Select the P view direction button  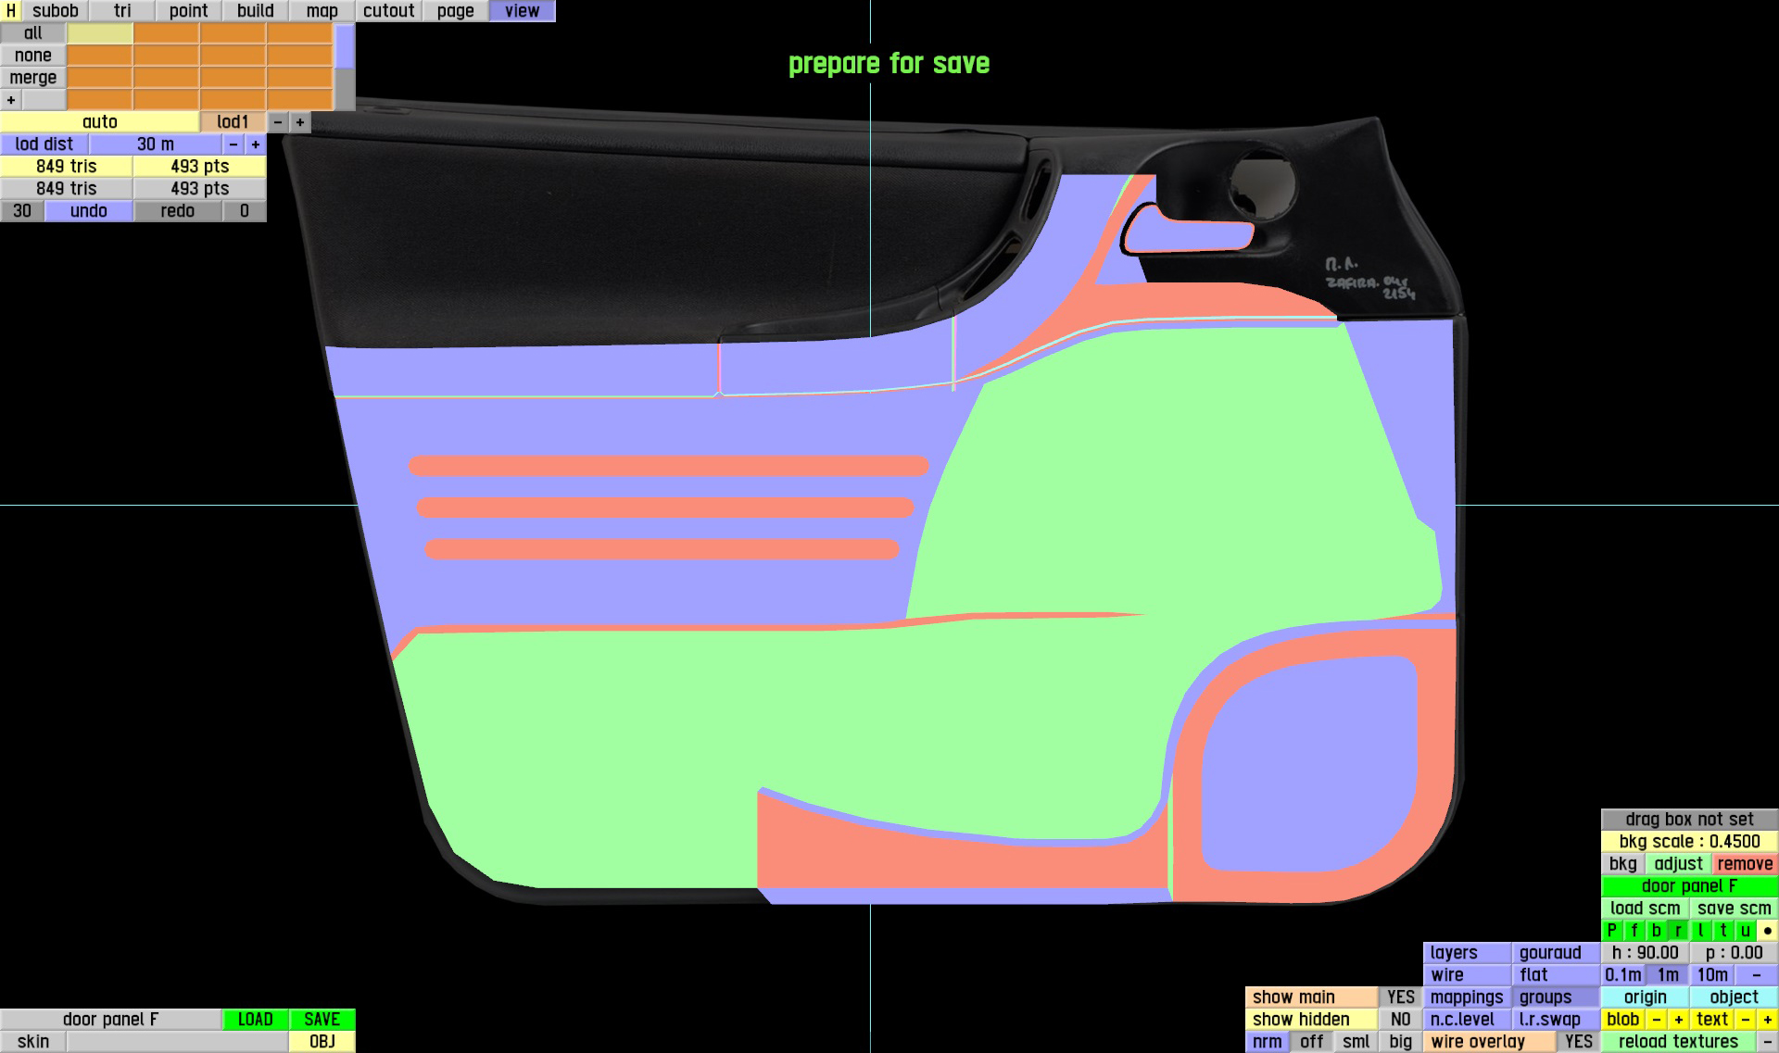point(1612,931)
